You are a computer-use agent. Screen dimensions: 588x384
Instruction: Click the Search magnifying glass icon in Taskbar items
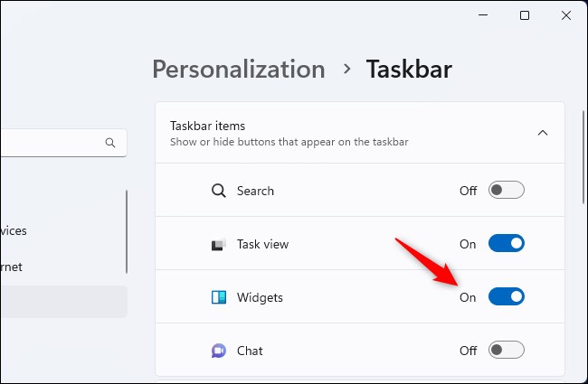click(218, 191)
